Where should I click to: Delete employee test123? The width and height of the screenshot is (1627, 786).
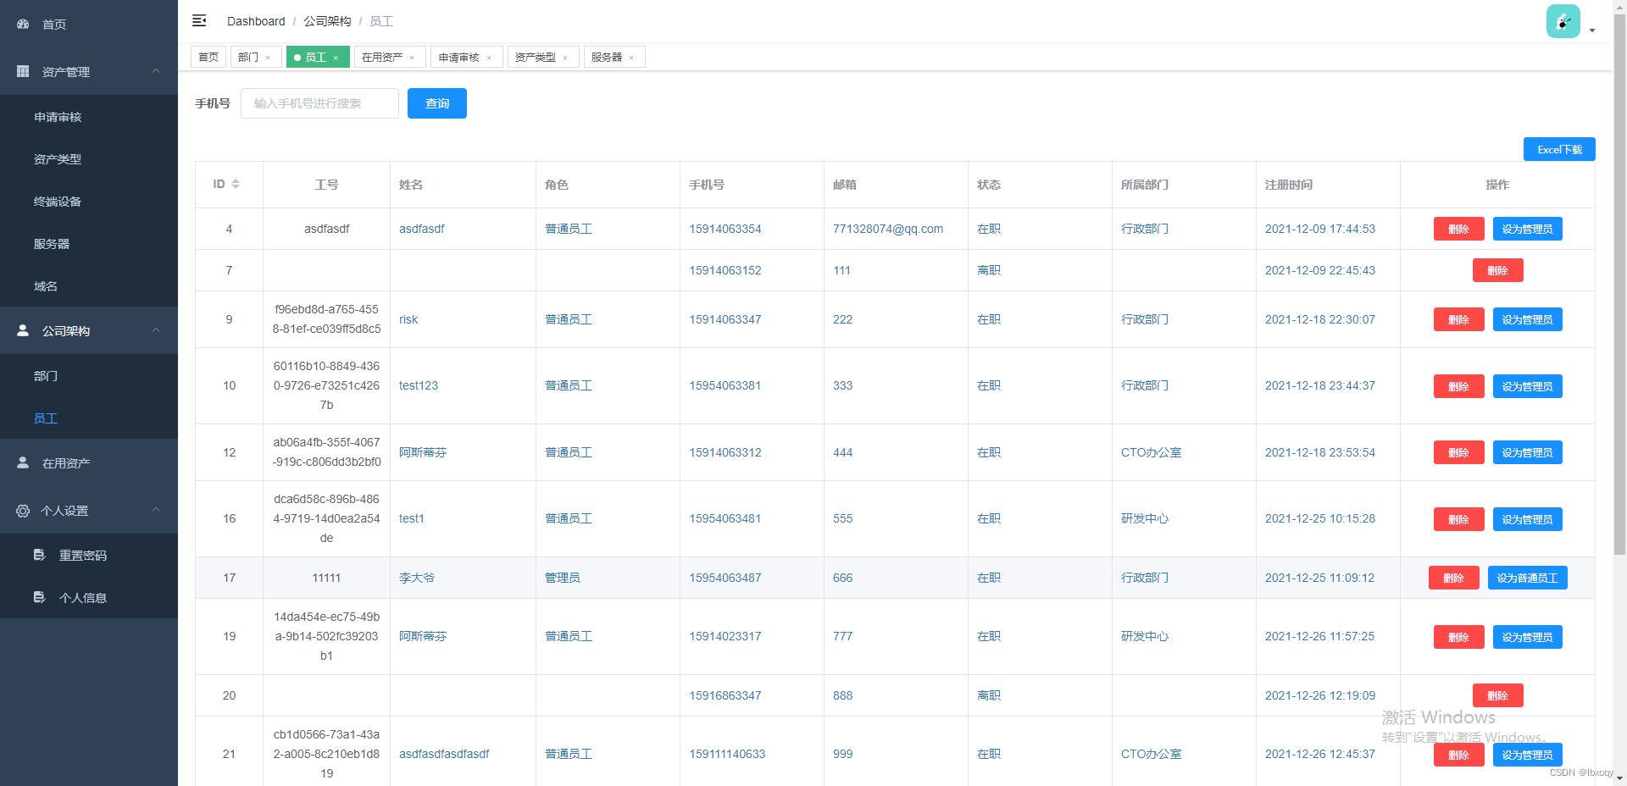coord(1458,386)
